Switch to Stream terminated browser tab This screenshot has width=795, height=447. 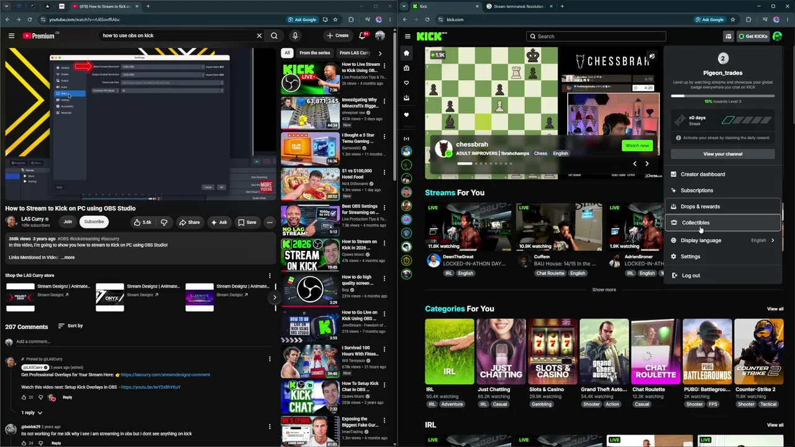tap(519, 6)
